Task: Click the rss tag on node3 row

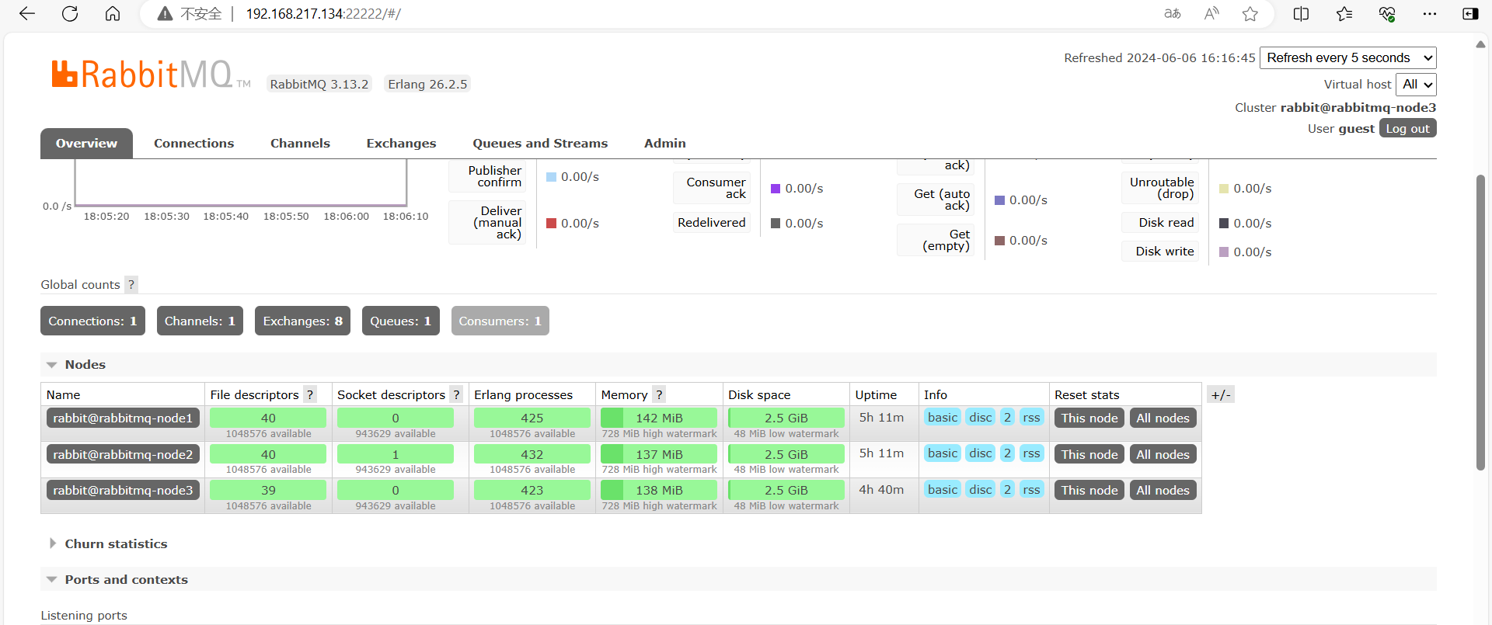Action: point(1031,490)
